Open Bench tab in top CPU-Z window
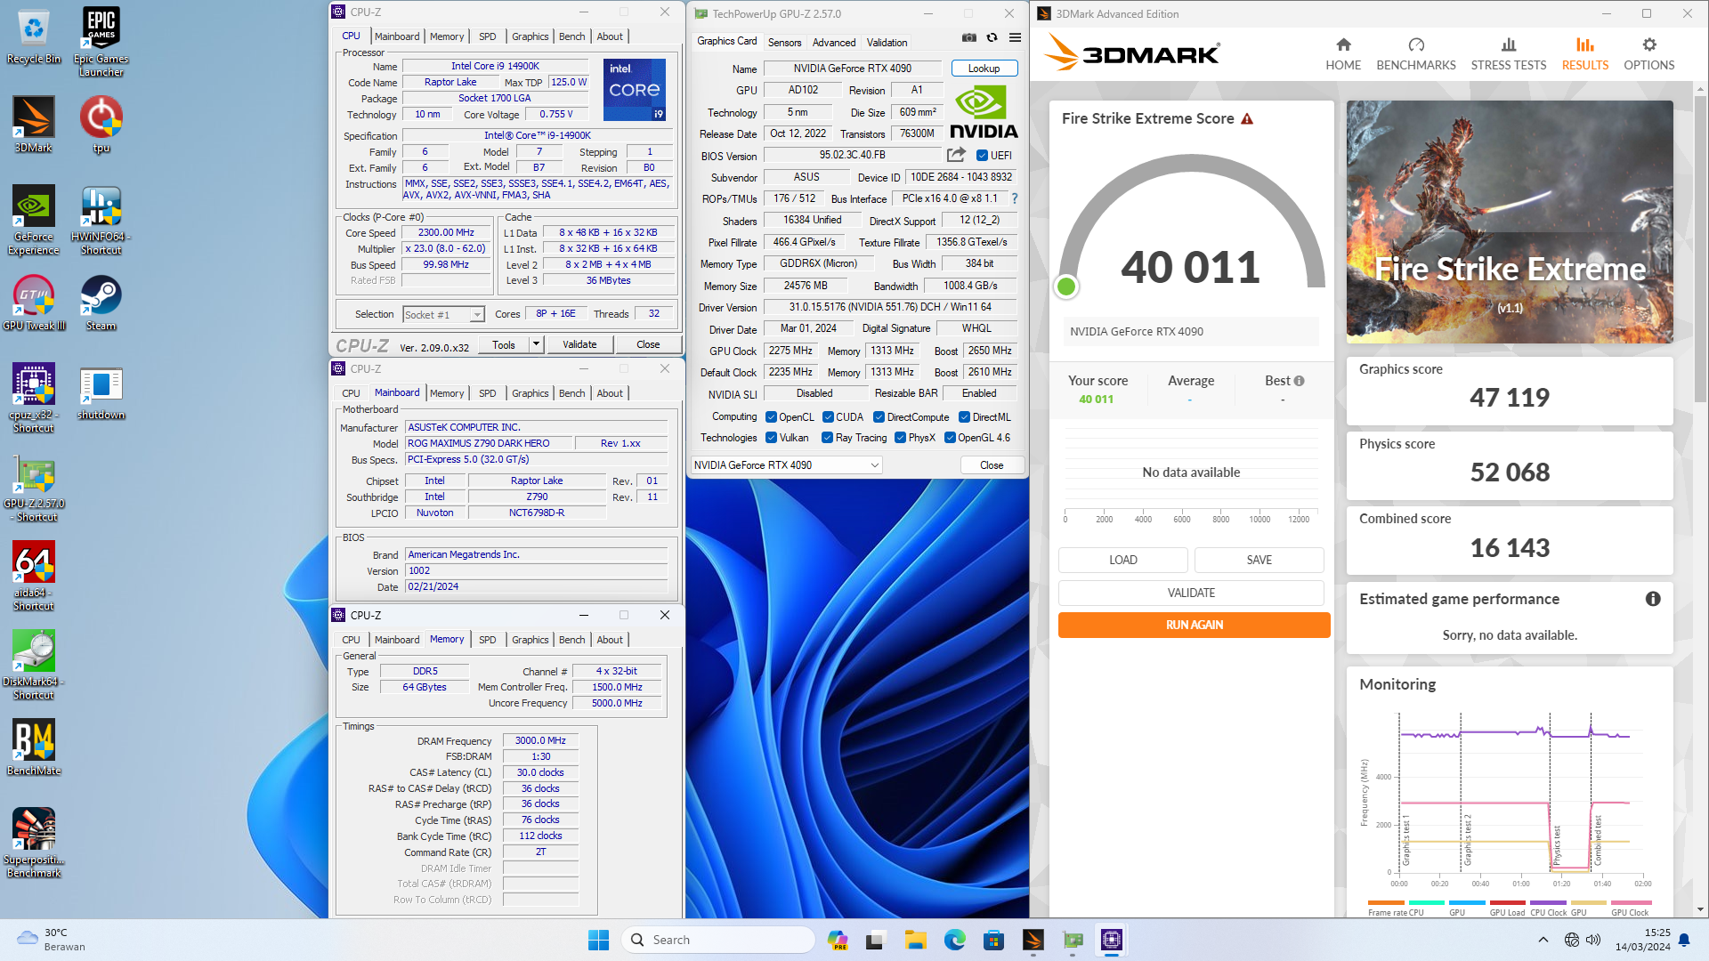The image size is (1709, 961). (x=572, y=36)
